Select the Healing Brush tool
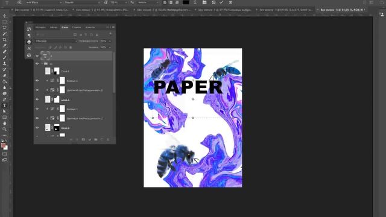This screenshot has width=386, height=217. coord(4,51)
